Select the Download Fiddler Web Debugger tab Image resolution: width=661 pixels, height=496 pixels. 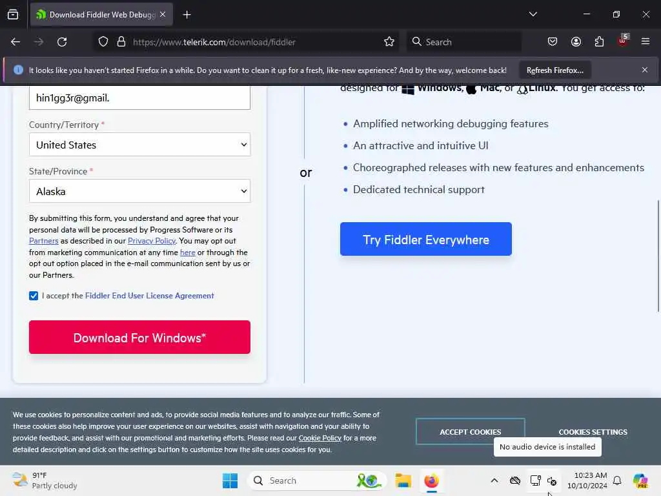[x=101, y=15]
